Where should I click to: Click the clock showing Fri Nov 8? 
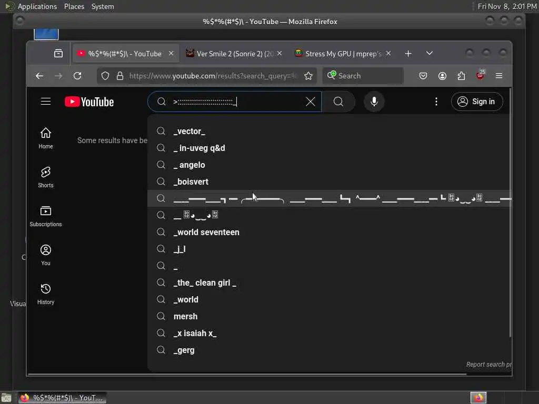507,6
